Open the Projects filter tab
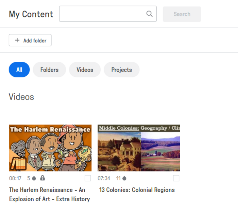The image size is (238, 208). (121, 70)
